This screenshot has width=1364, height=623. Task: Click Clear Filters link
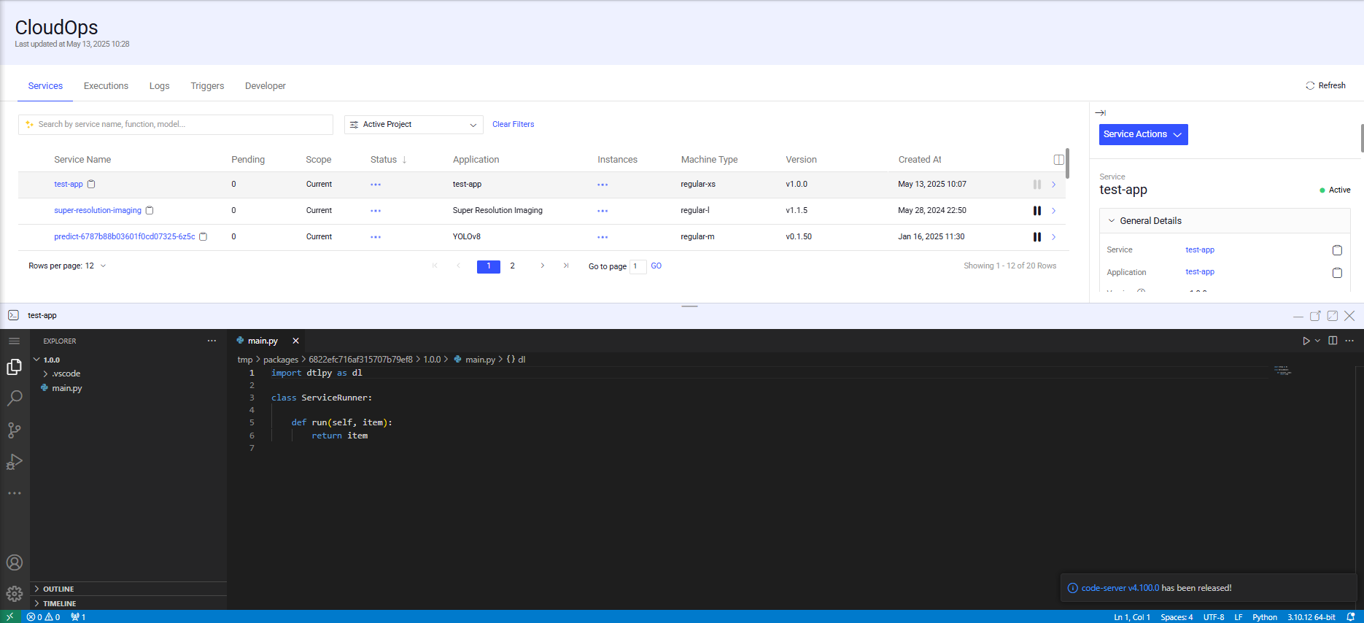click(x=513, y=125)
